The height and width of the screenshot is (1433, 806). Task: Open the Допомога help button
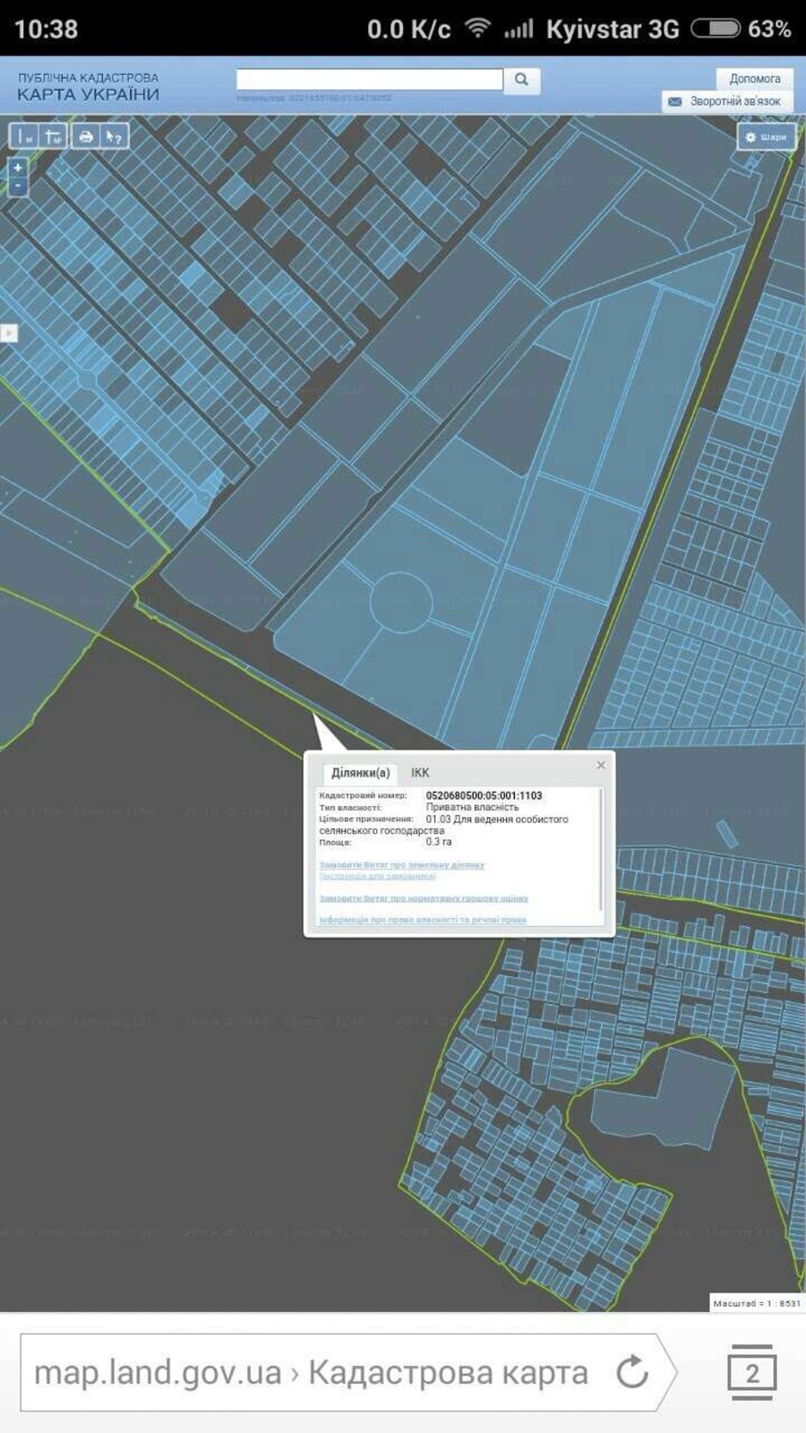point(754,79)
